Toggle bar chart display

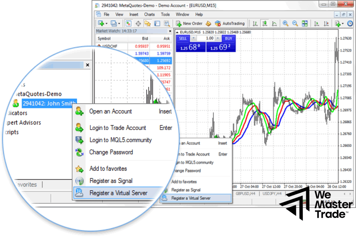[x=255, y=23]
